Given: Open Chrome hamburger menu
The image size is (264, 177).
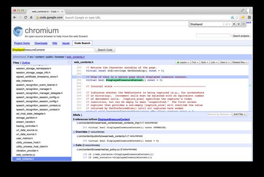Looking at the screenshot, I should click(249, 17).
